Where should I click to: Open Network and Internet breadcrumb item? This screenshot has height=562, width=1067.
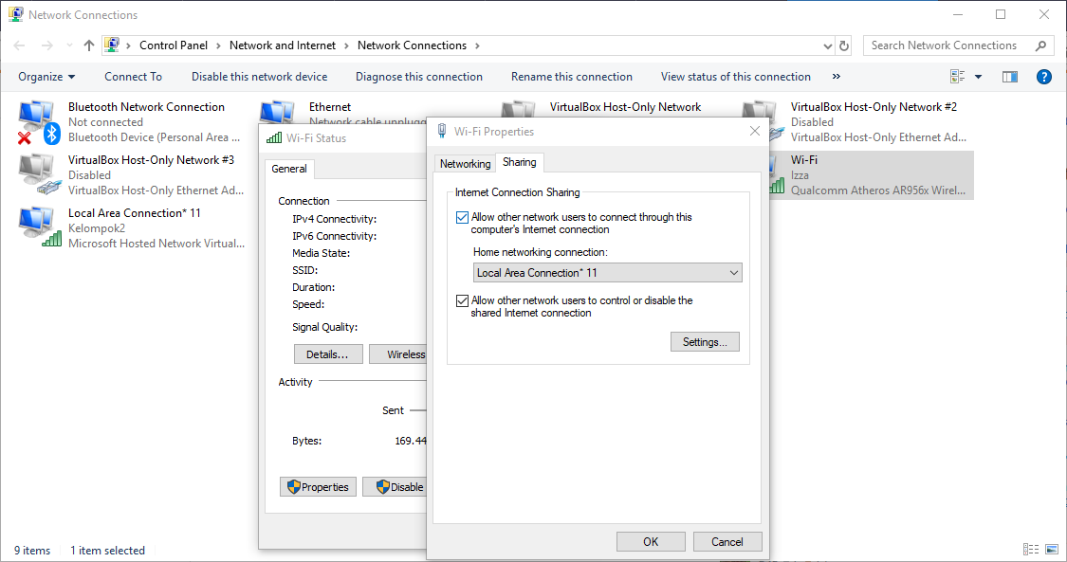click(x=283, y=45)
